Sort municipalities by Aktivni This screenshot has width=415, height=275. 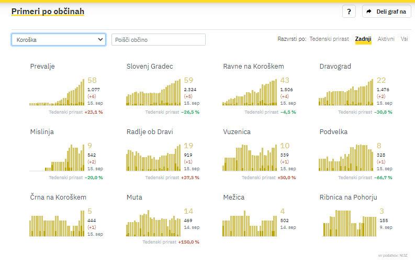pos(386,39)
